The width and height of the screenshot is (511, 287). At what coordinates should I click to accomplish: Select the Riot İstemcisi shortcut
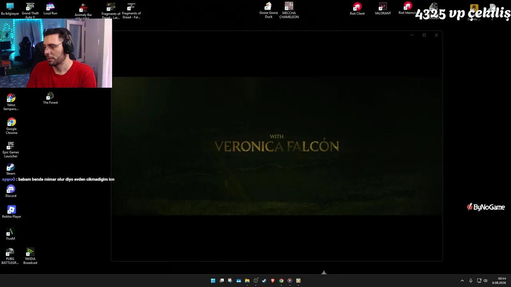coord(408,9)
